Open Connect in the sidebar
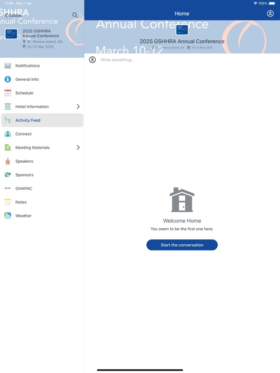 click(x=42, y=134)
